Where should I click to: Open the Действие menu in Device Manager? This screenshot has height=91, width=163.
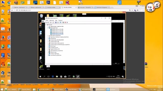52,20
